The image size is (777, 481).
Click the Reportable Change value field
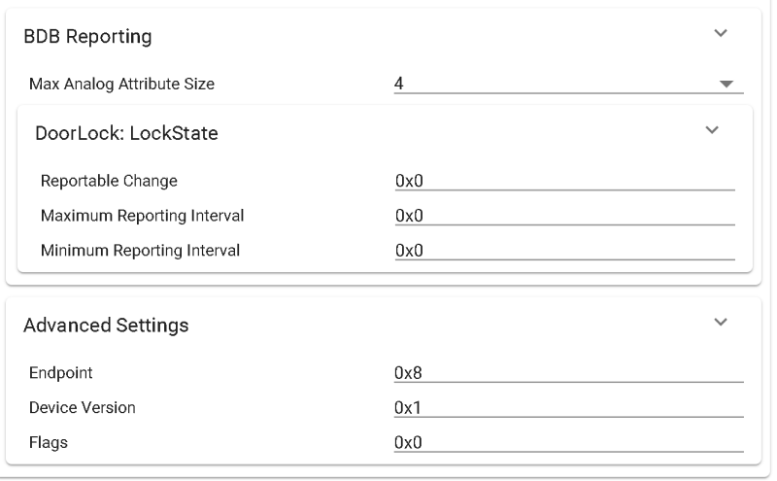click(x=564, y=180)
